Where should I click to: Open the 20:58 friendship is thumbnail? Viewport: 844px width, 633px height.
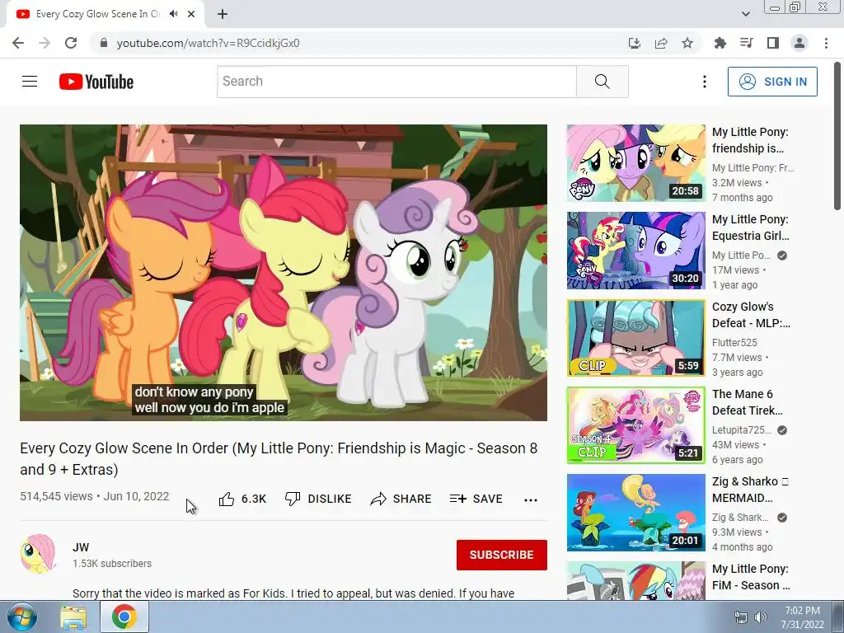635,163
